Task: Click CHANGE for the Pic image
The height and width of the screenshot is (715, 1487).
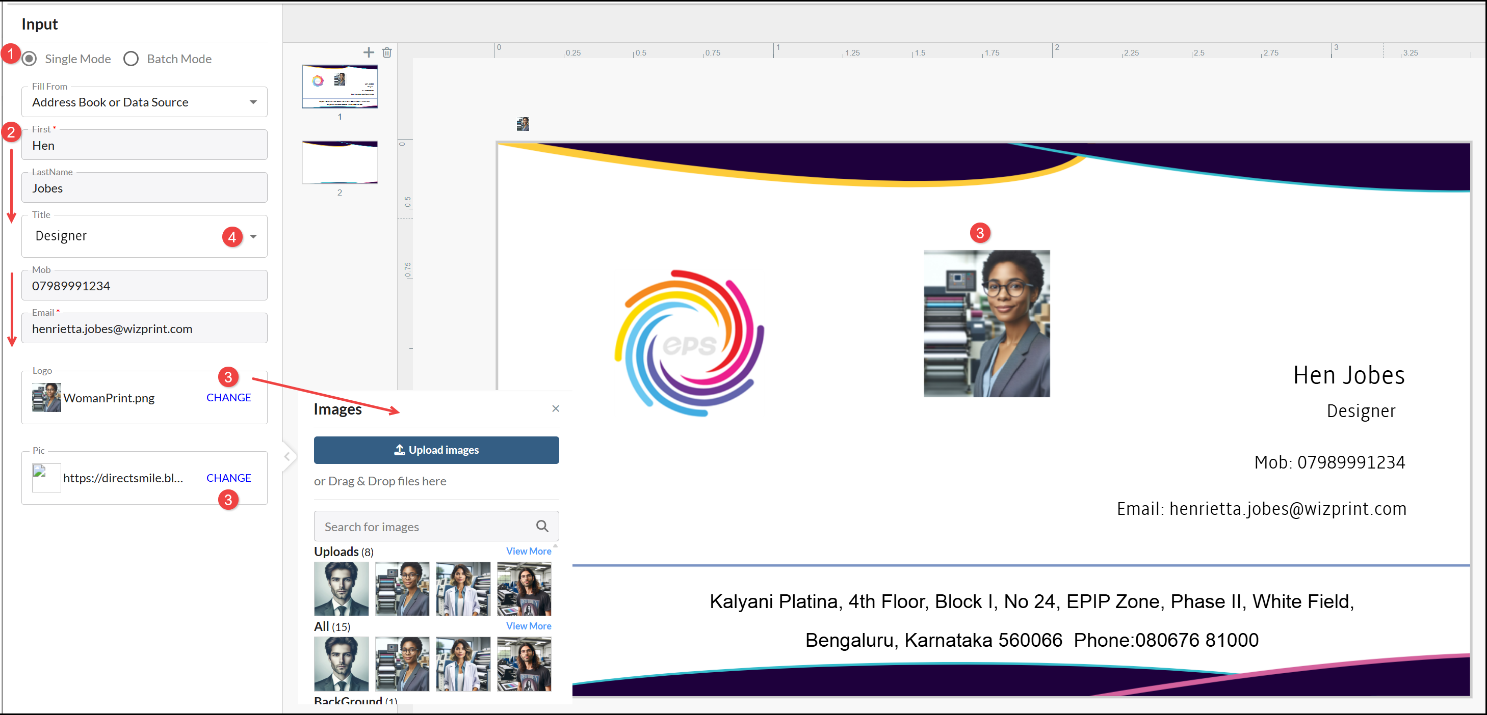Action: 228,478
